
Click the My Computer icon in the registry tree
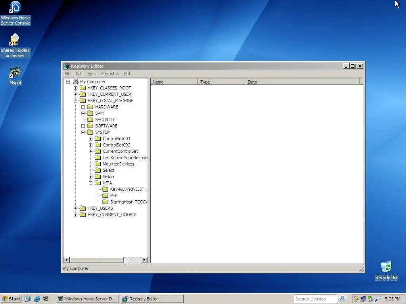pyautogui.click(x=76, y=82)
